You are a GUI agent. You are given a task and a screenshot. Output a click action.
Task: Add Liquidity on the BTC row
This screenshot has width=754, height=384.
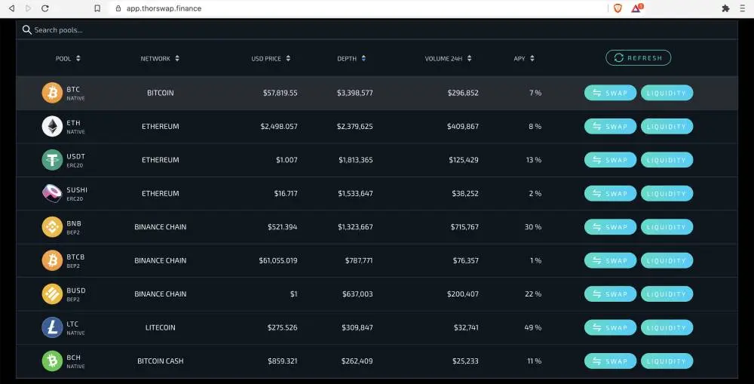pos(667,93)
